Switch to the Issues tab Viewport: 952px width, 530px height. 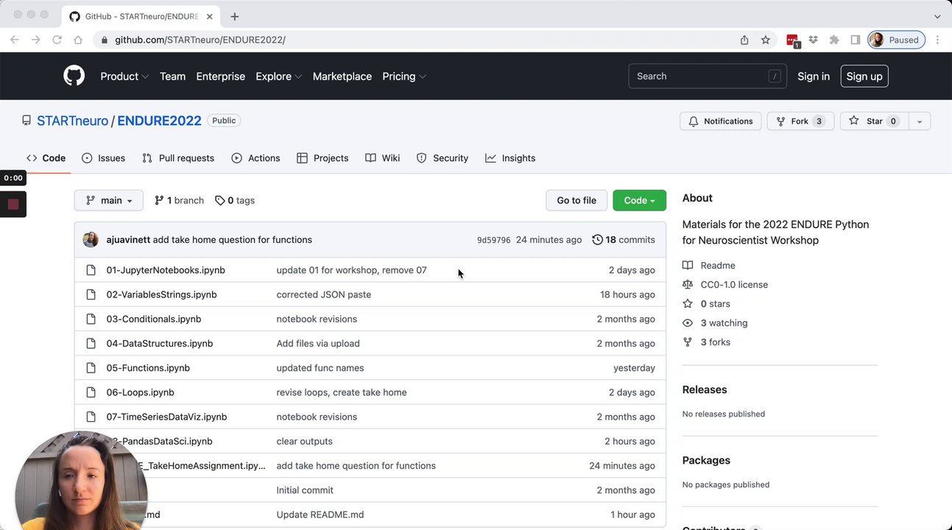(x=103, y=158)
